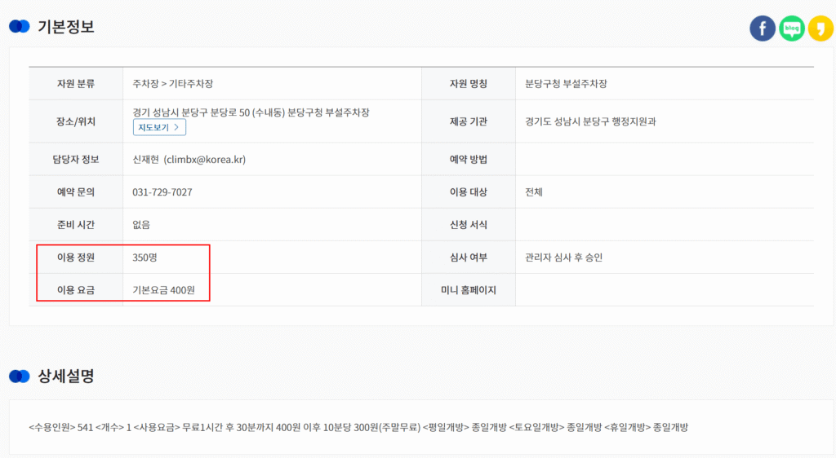The width and height of the screenshot is (836, 458).
Task: Share via the yellow KakaoStory icon
Action: point(820,29)
